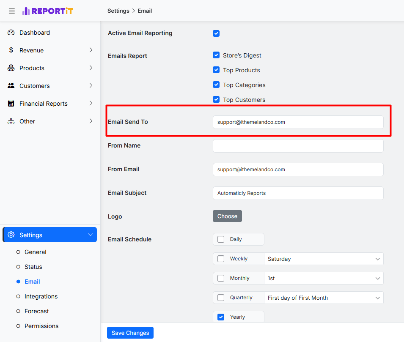The width and height of the screenshot is (404, 342).
Task: Go to Integrations settings page
Action: [x=41, y=296]
